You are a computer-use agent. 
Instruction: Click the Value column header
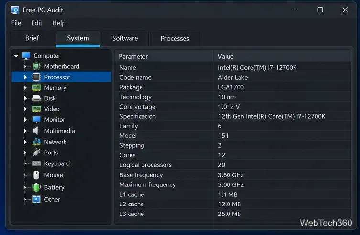tap(282, 56)
